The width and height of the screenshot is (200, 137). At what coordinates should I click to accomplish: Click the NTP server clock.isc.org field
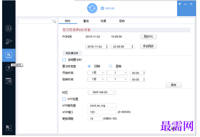[x=102, y=105]
